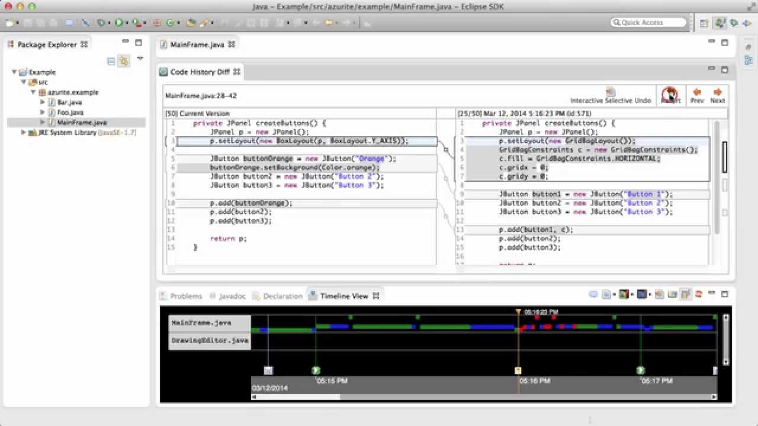Screen dimensions: 758x426
Task: Minimize the Package Explorer panel
Action: (x=126, y=42)
